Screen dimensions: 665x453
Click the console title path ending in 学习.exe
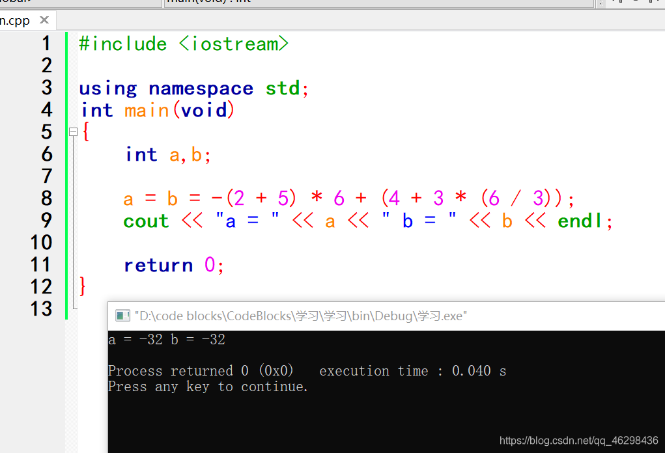301,316
